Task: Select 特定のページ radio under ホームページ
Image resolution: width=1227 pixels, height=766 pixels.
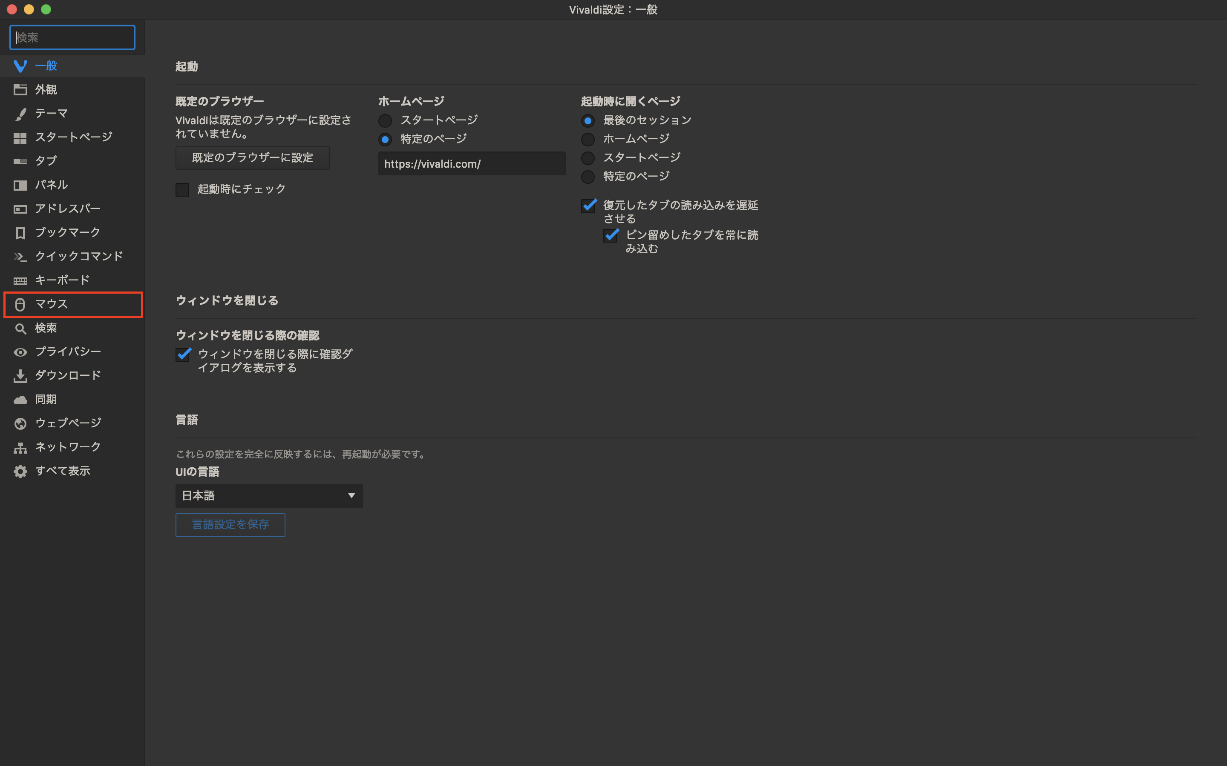Action: coord(385,139)
